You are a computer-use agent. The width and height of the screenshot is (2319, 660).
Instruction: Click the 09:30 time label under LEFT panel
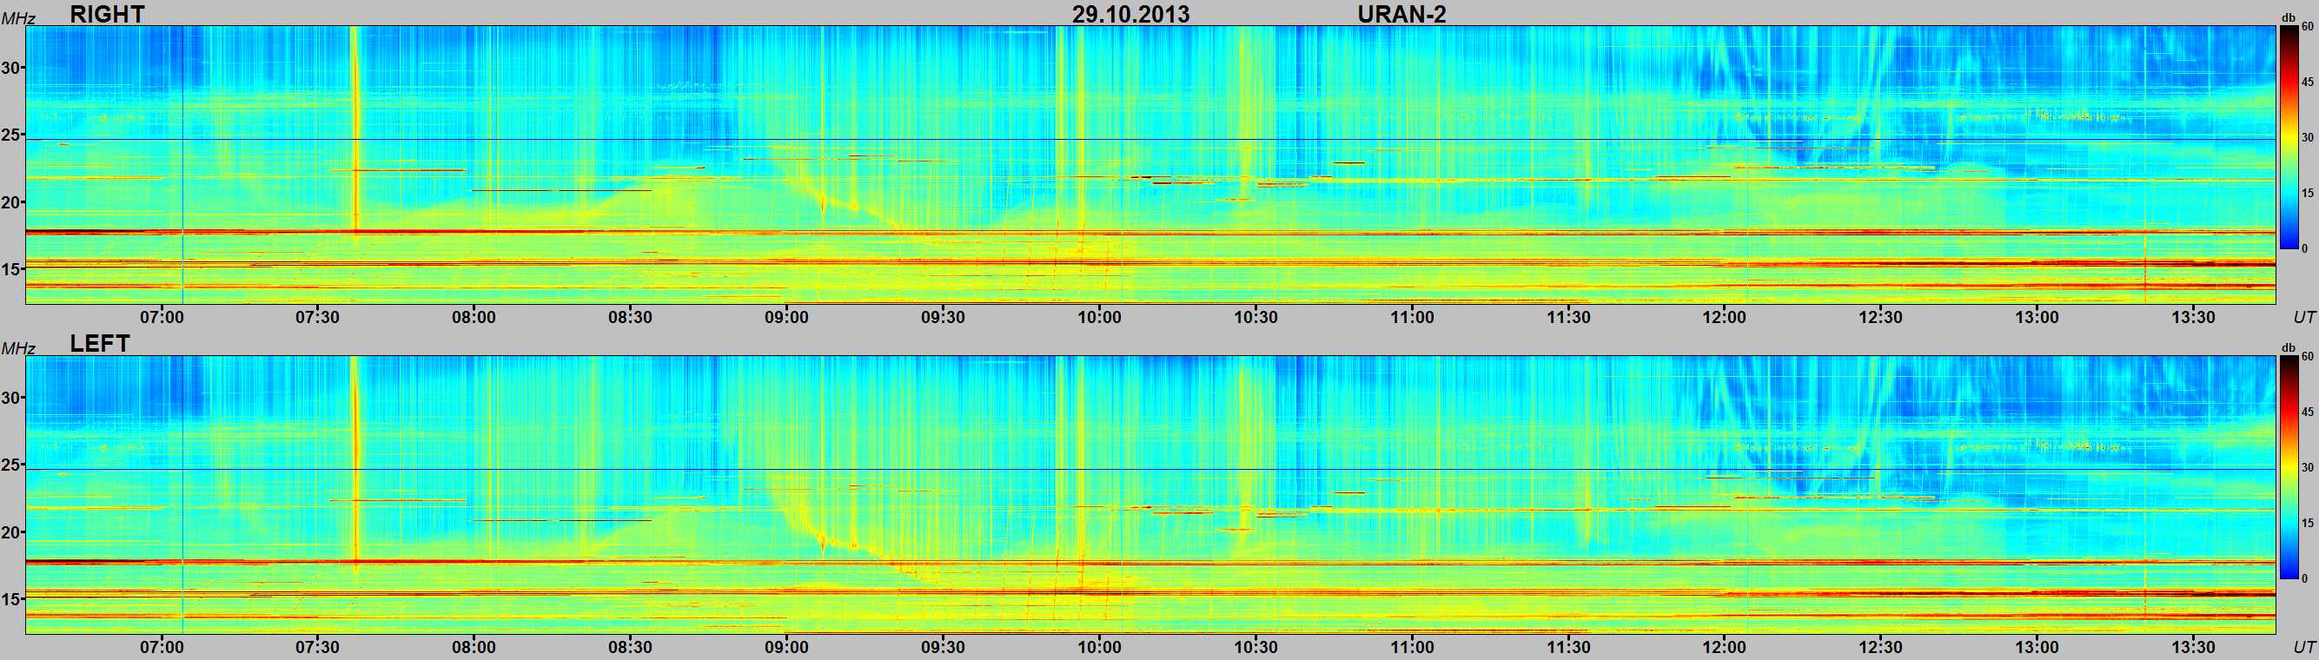click(x=943, y=646)
